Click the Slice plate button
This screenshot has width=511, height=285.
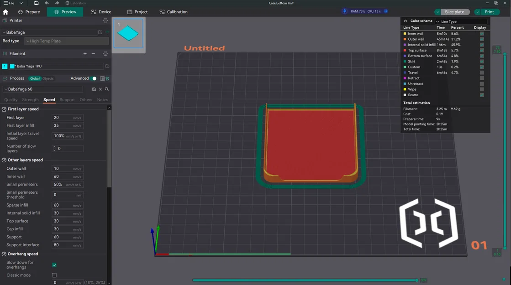[x=454, y=12]
